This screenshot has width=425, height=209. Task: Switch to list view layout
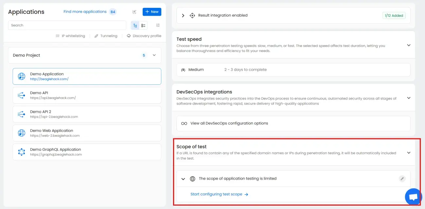(143, 26)
